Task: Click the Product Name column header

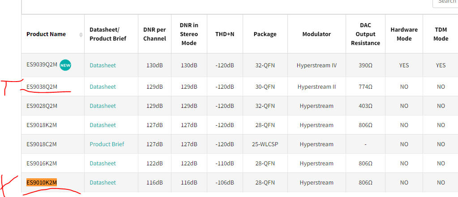Action: click(x=46, y=34)
